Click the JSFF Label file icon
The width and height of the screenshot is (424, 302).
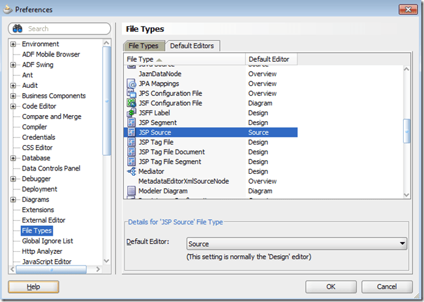coord(131,113)
